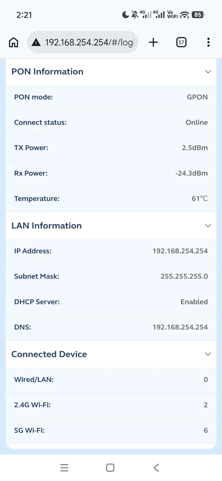Open the browser three-dot menu
The image size is (222, 481).
[208, 42]
